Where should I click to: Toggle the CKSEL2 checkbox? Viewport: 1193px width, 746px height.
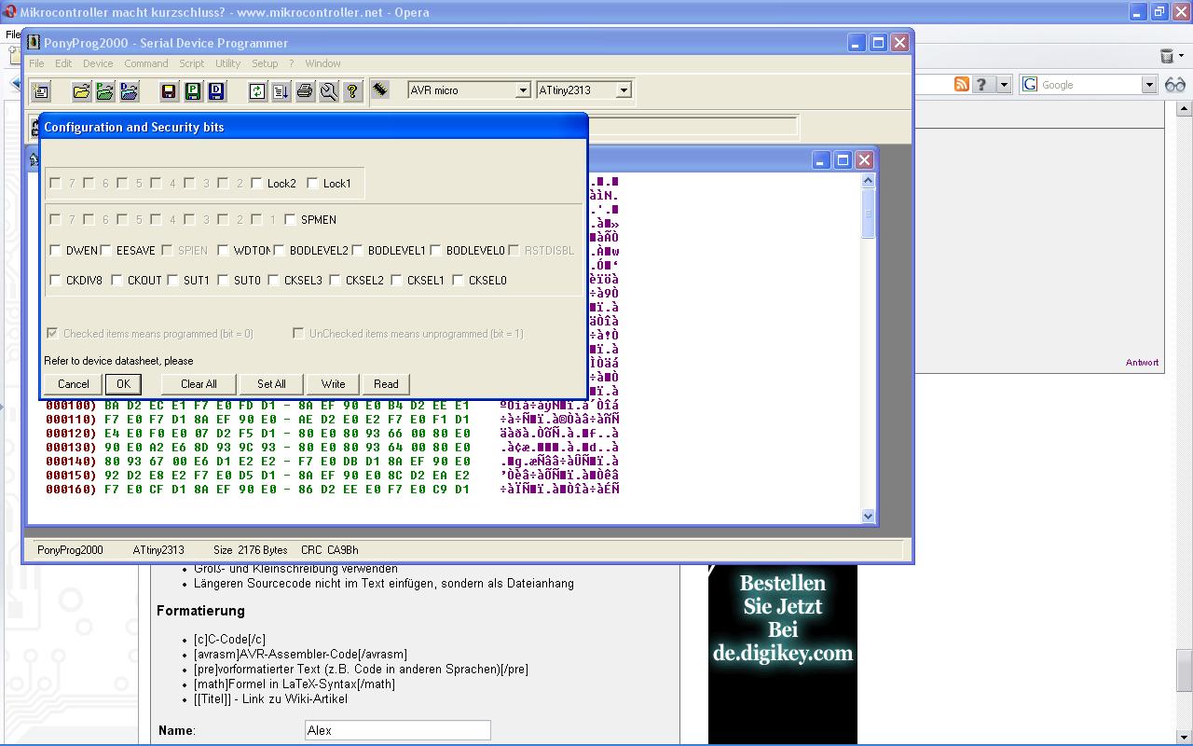pyautogui.click(x=335, y=281)
